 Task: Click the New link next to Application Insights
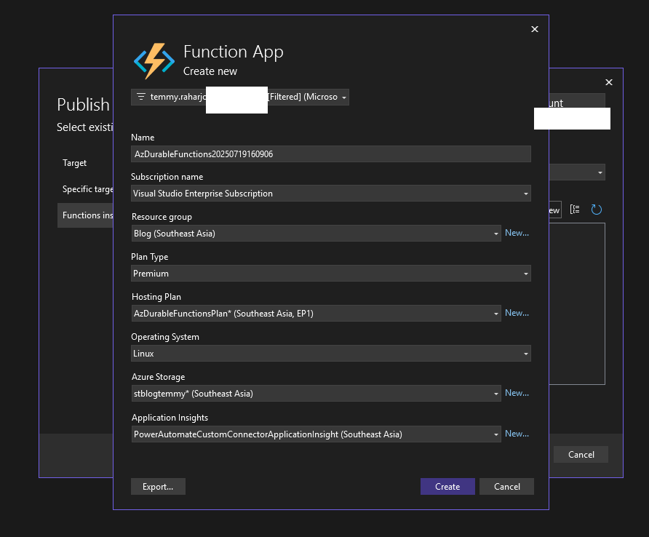(x=517, y=434)
